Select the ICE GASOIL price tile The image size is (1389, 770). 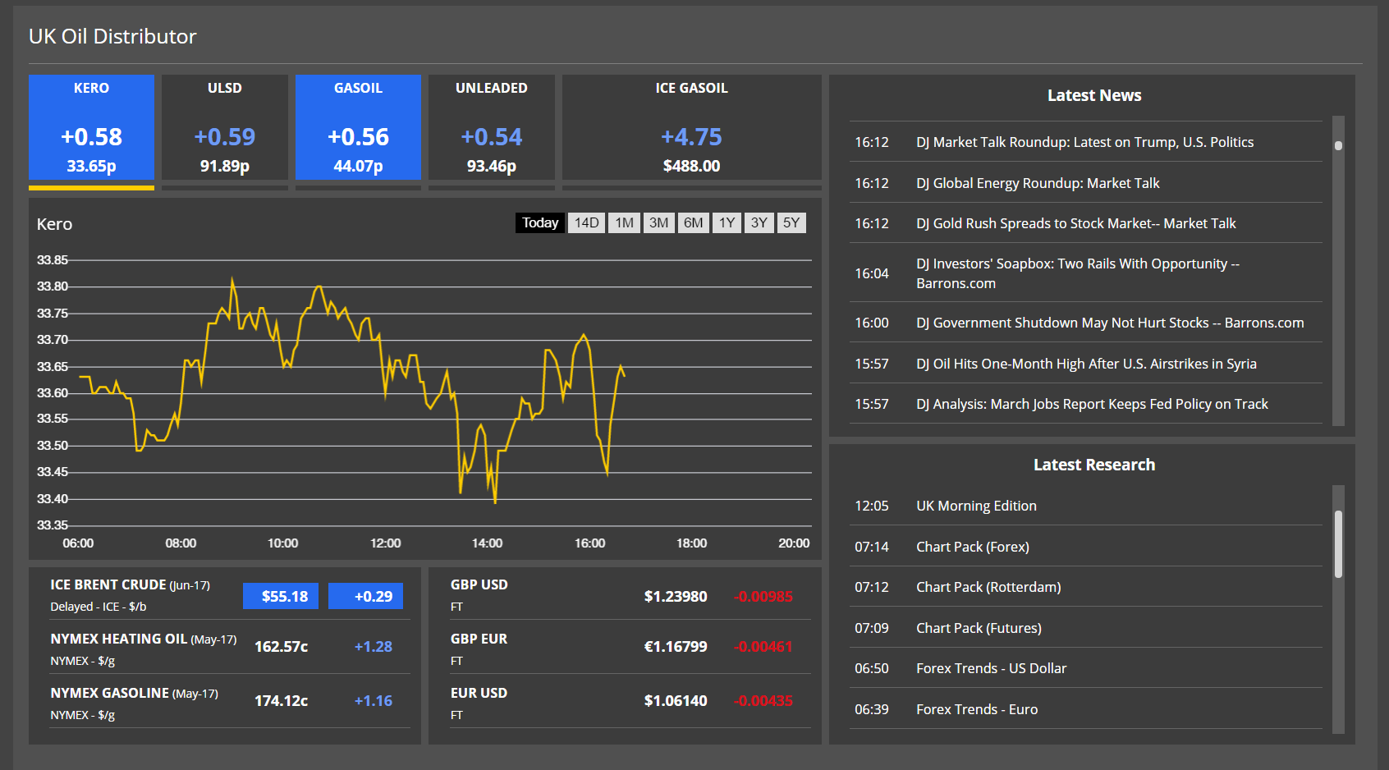691,127
